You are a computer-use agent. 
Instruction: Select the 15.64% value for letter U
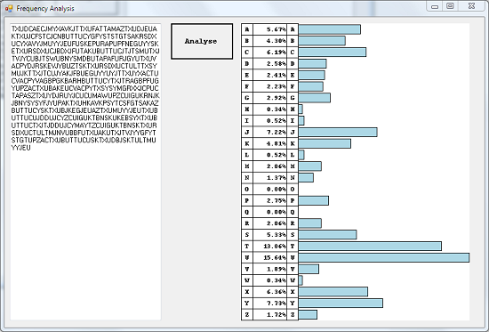tap(269, 257)
